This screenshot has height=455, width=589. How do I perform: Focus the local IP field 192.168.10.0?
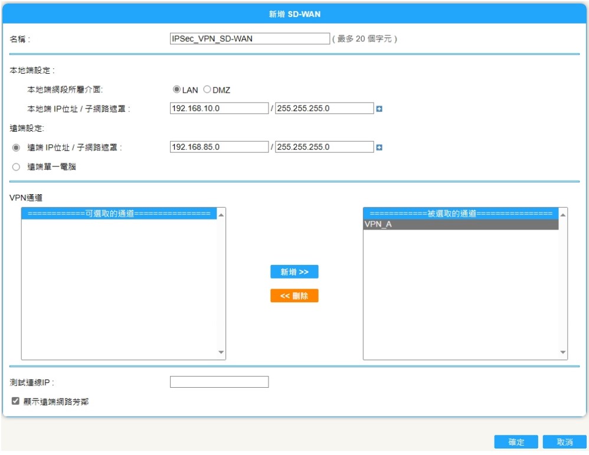coord(219,109)
